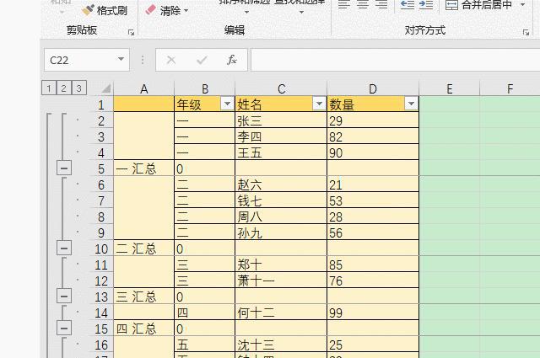The height and width of the screenshot is (358, 540).
Task: Open the alignment (对齐方式) dialog launcher
Action: 526,32
